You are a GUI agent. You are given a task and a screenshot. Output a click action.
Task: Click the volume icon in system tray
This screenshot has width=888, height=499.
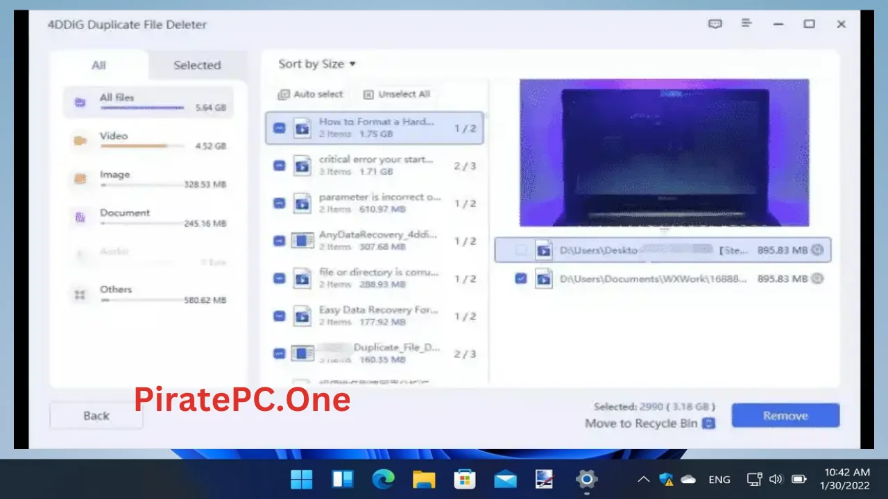pos(776,479)
